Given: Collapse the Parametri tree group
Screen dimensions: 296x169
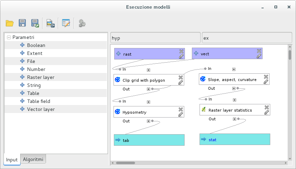Looking at the screenshot, I should click(x=9, y=37).
